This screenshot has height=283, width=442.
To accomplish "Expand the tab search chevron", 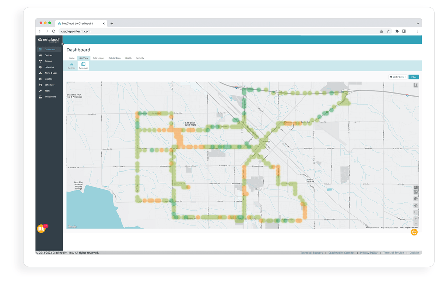I will (417, 23).
